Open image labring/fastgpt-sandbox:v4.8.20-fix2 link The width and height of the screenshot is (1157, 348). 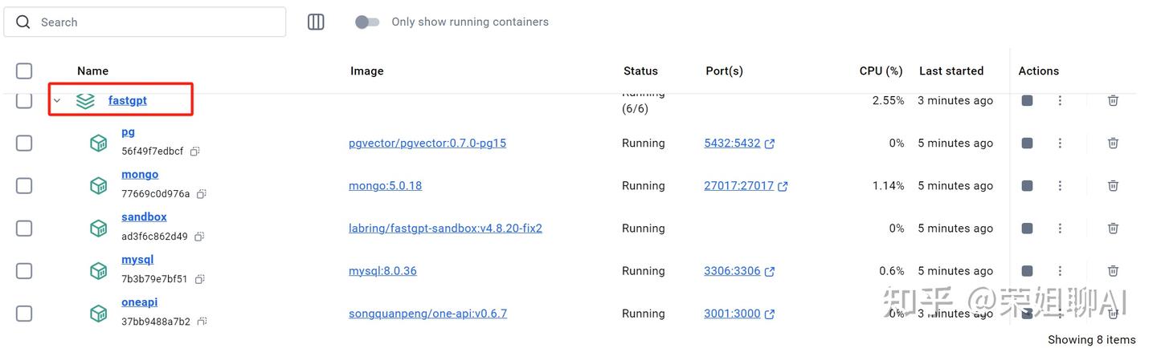[x=445, y=228]
